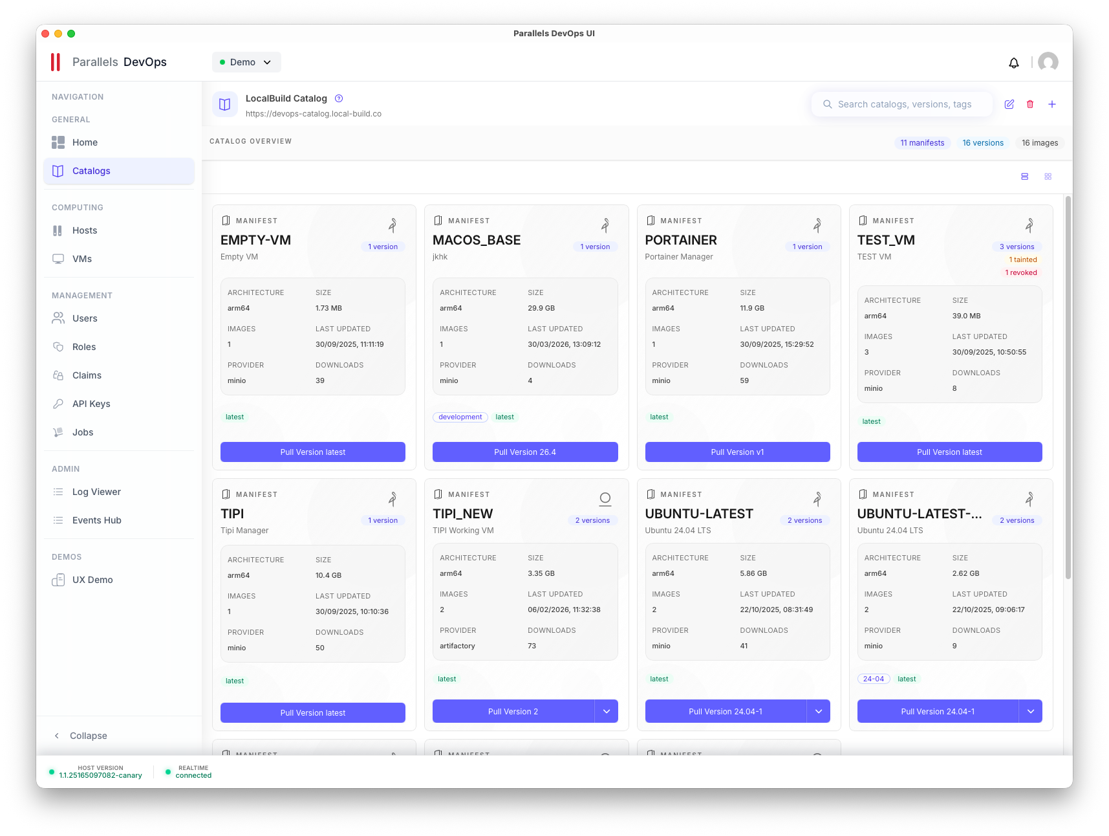
Task: Click the 3 versions badge on TEST_VM
Action: 1017,247
